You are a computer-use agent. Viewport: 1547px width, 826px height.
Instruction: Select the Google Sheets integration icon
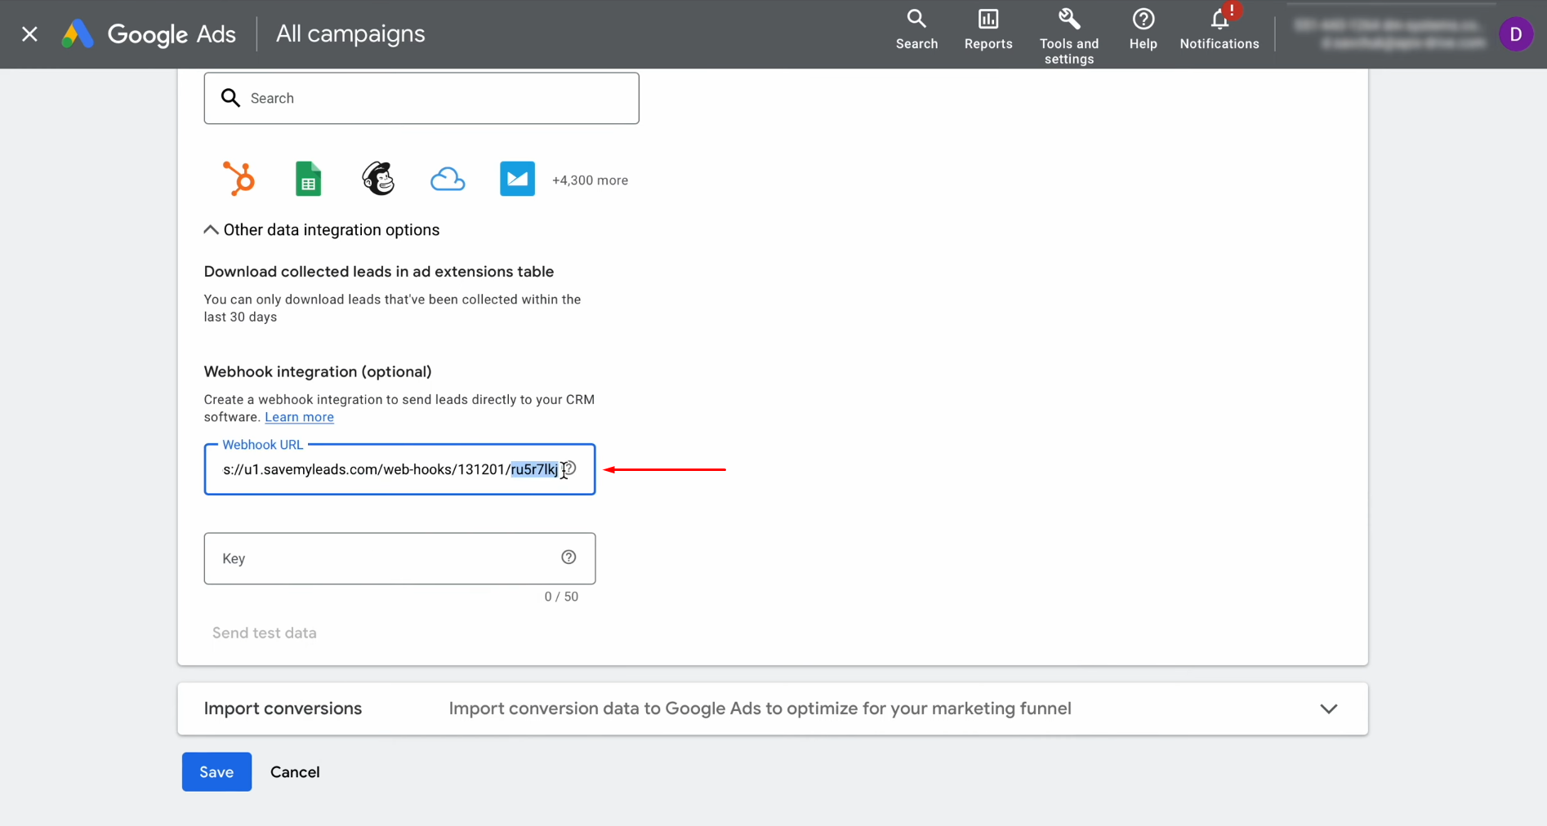[308, 179]
